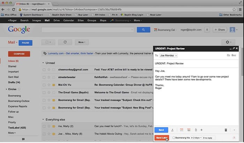
Task: Check The Email Game (Baydin) checkbox
Action: pyautogui.click(x=44, y=92)
